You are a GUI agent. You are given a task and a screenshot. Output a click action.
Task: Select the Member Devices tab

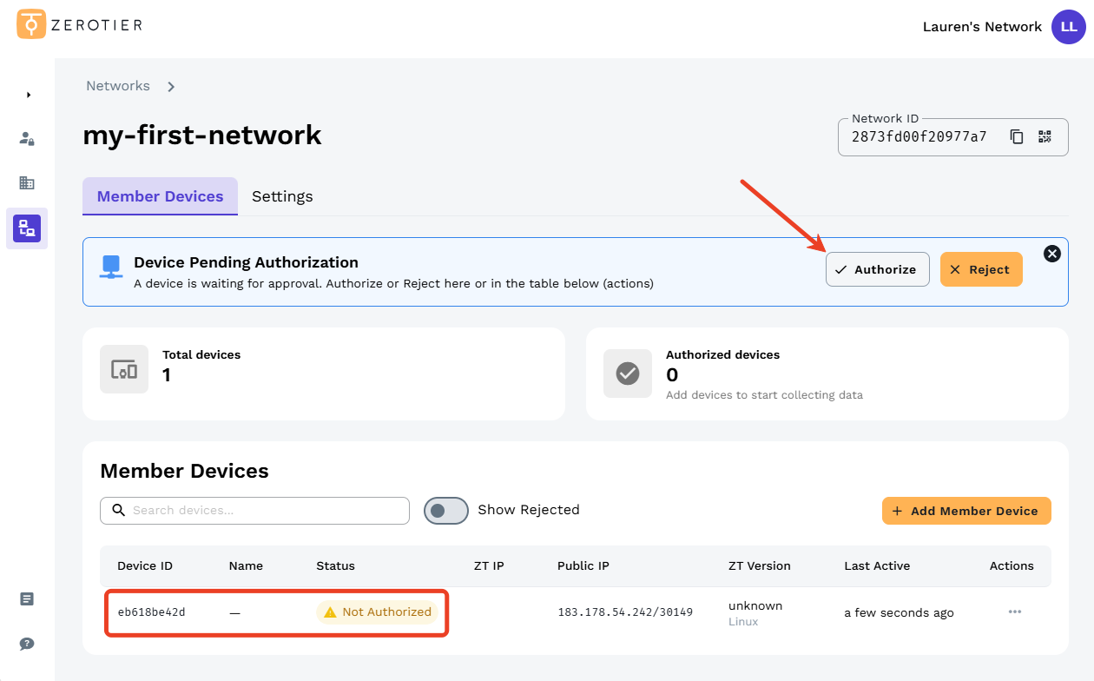click(160, 196)
